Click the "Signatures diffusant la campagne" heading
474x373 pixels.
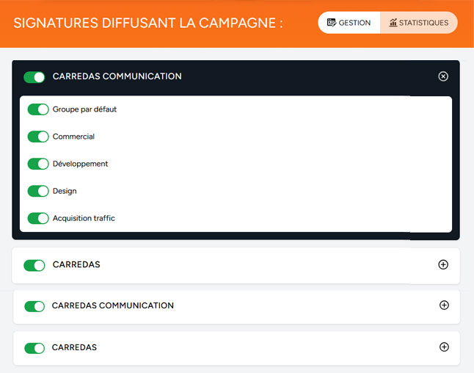148,23
